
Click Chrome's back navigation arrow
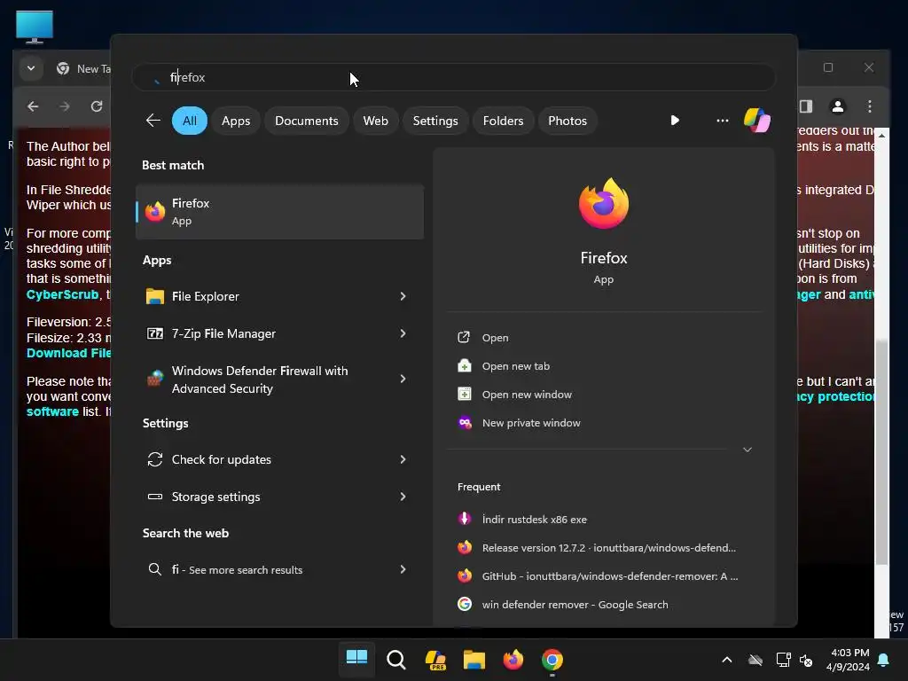click(x=33, y=106)
